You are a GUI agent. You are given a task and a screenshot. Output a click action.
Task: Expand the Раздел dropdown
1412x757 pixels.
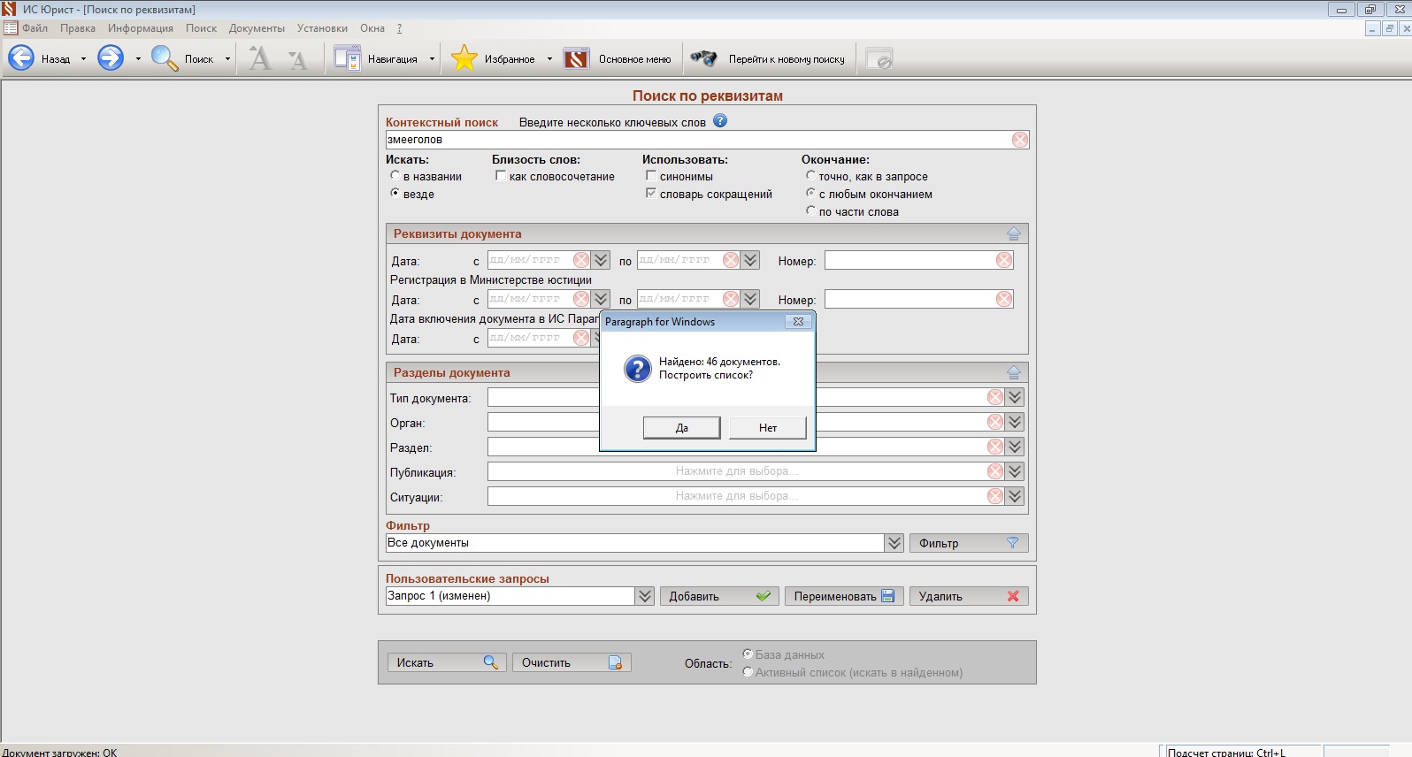coord(1016,447)
